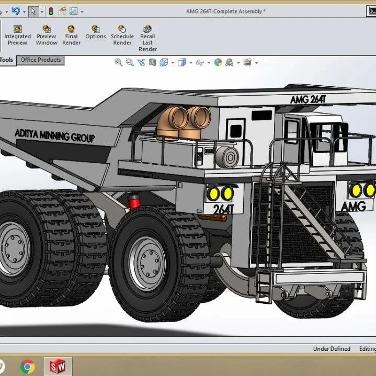The image size is (376, 376).
Task: Click the AMG 264T-Complete Assembly title
Action: click(225, 12)
